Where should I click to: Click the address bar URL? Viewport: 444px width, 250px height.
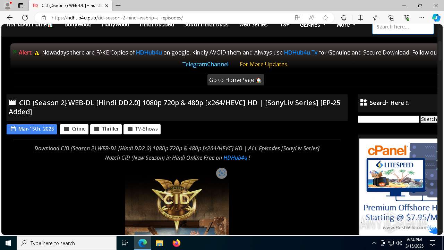point(117,18)
